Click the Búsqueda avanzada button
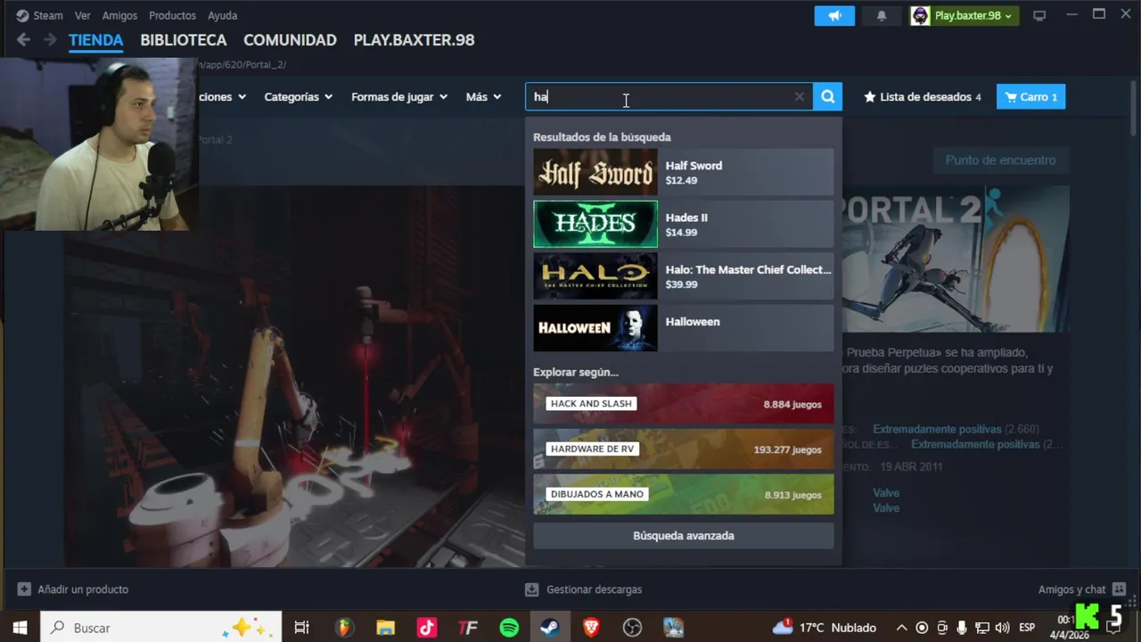This screenshot has width=1141, height=642. (x=684, y=536)
